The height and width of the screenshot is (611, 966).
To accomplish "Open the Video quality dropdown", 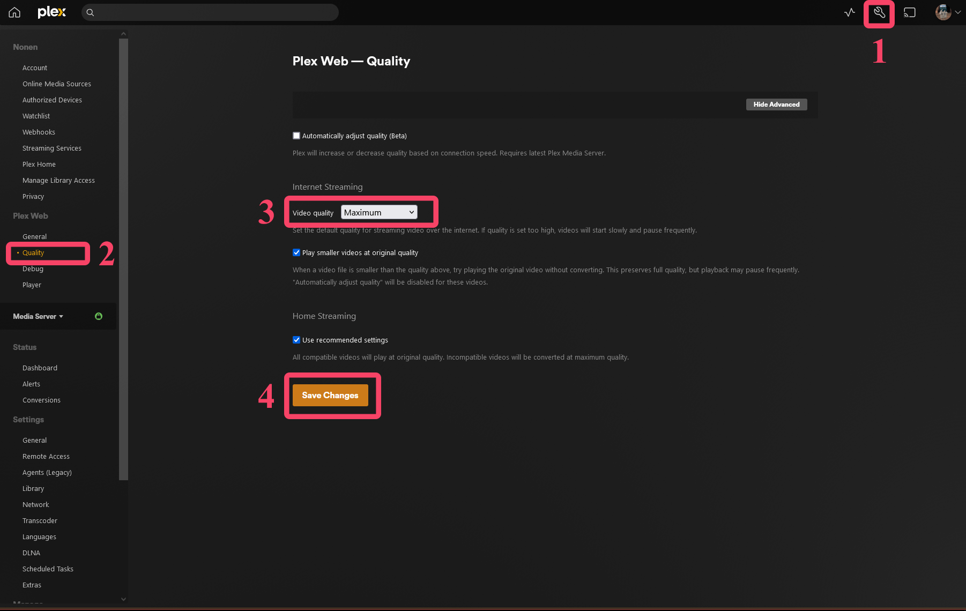I will coord(379,212).
